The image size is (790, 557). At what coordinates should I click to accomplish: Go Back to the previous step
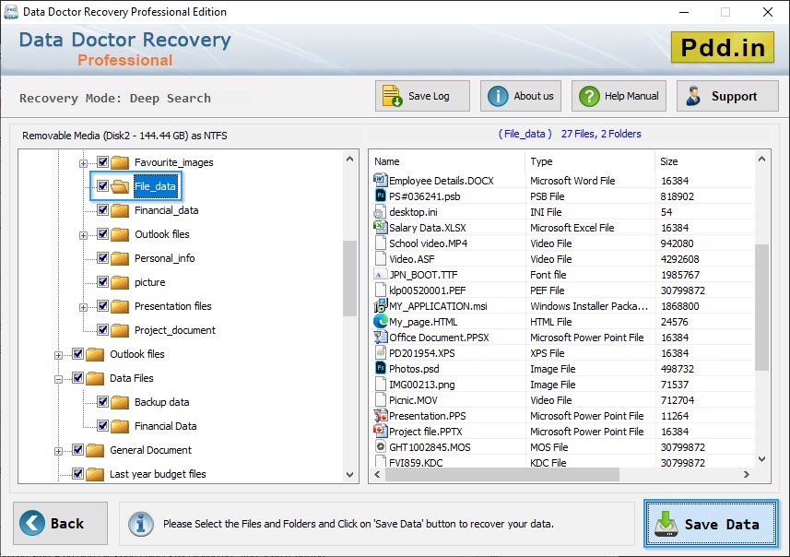tap(60, 523)
